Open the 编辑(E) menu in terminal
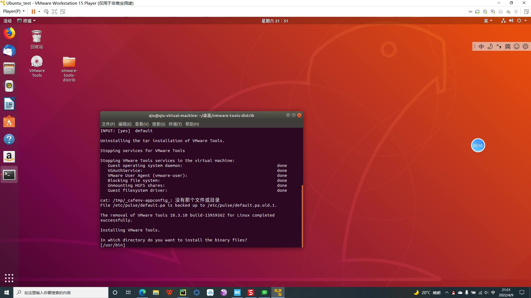The height and width of the screenshot is (298, 531). click(x=125, y=124)
